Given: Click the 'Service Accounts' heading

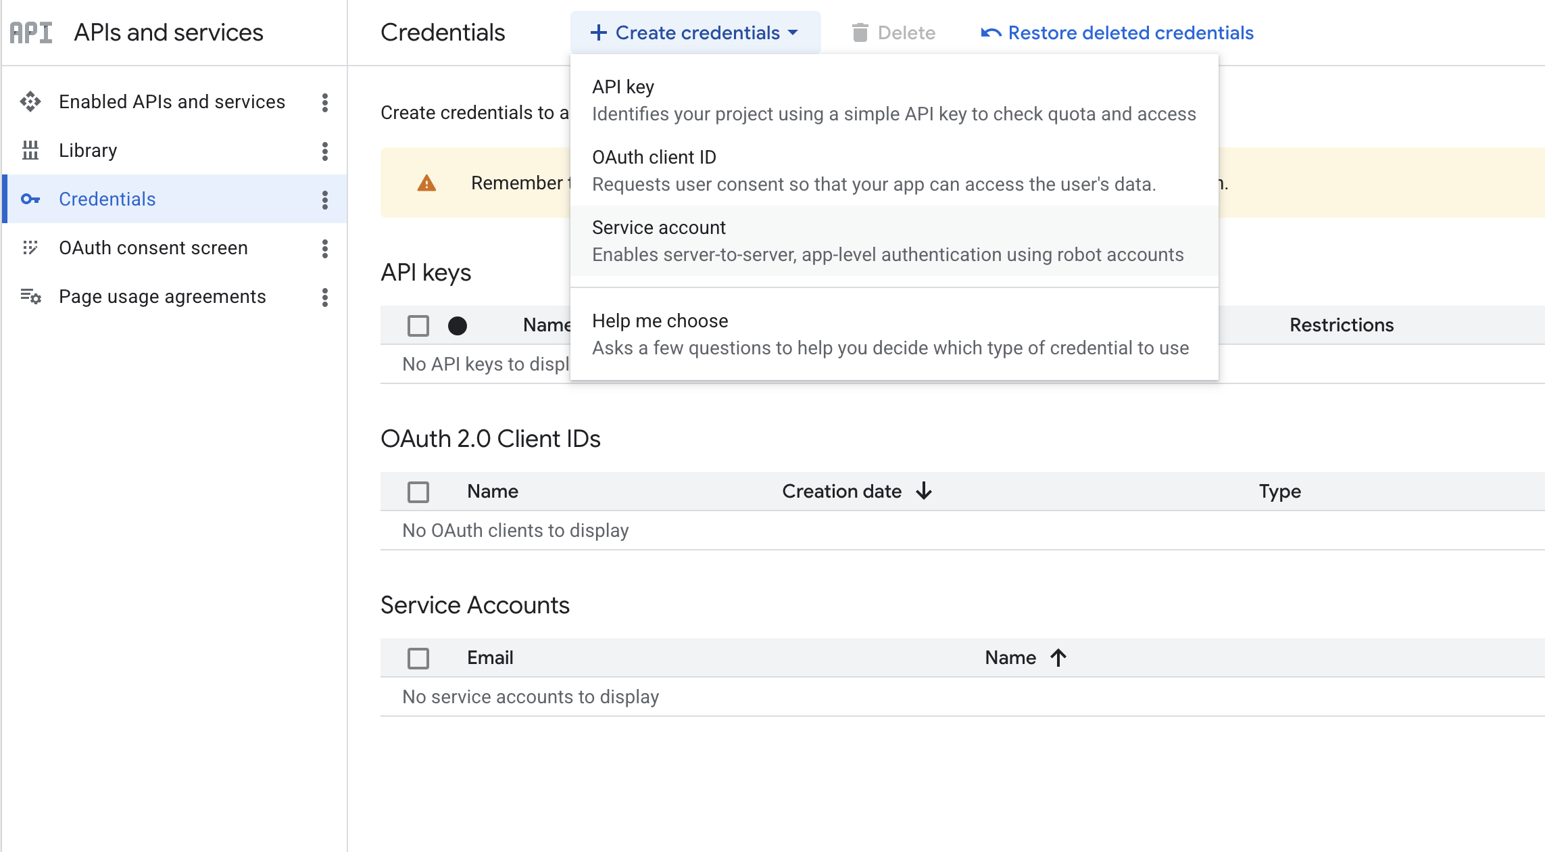Looking at the screenshot, I should 475,605.
